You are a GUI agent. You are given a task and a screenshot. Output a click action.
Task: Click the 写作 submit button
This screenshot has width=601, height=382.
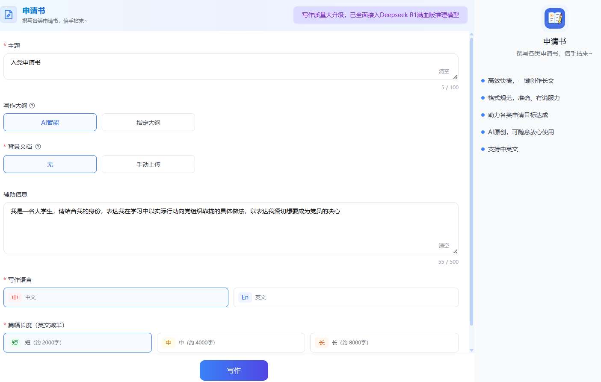coord(234,370)
